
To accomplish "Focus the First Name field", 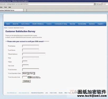I will click(x=30, y=46).
